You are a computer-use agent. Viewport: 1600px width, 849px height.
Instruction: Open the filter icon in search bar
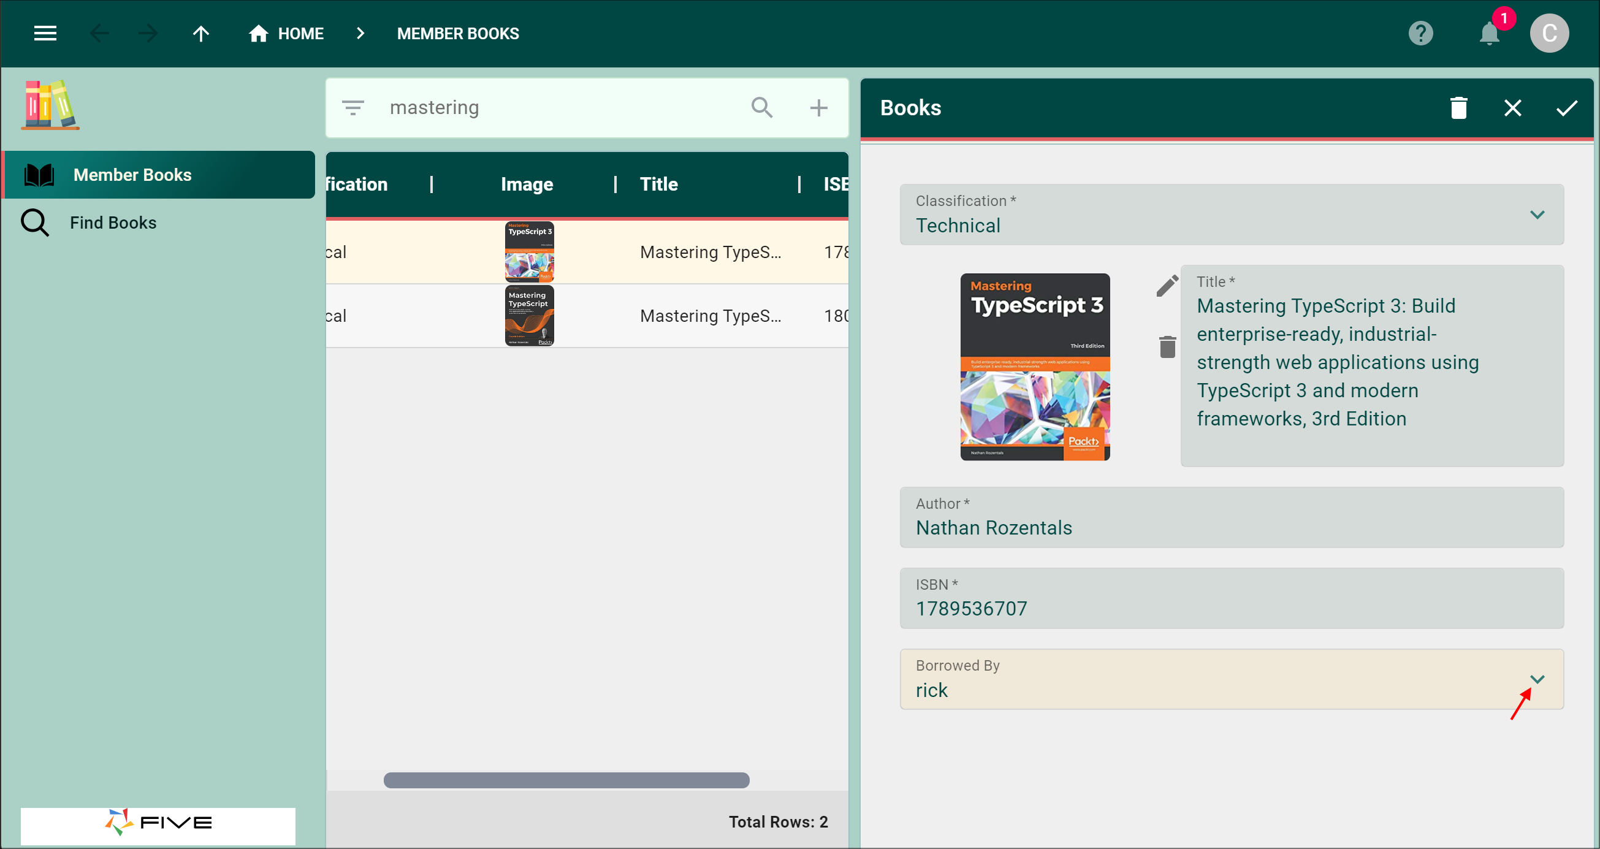click(352, 108)
